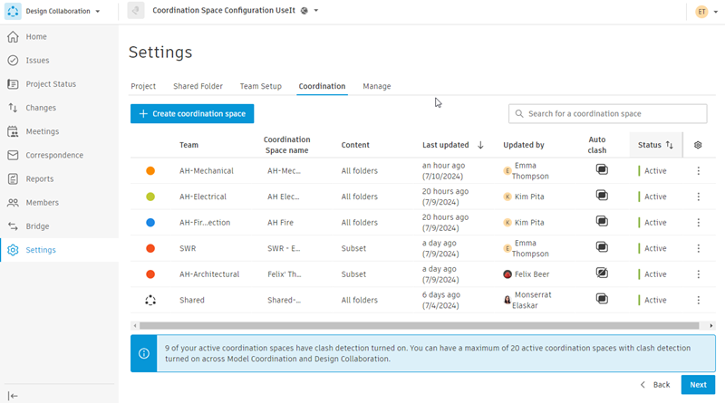Open the project name dropdown arrow
The height and width of the screenshot is (403, 725).
click(x=316, y=10)
